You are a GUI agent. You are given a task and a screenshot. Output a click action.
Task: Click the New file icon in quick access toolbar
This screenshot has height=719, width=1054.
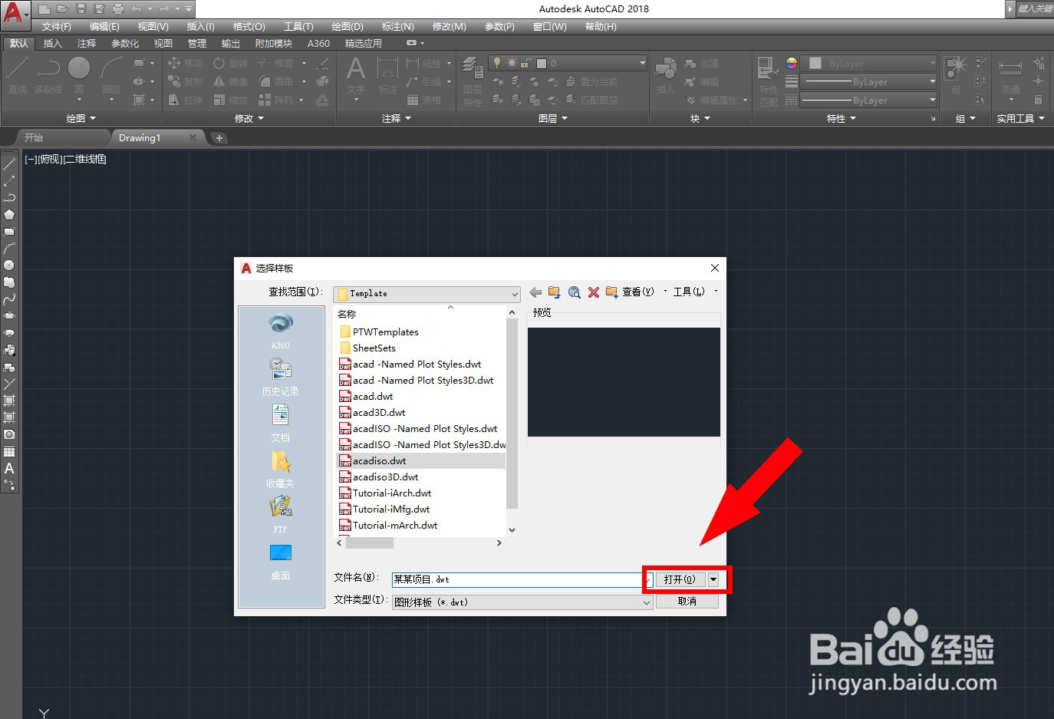pyautogui.click(x=44, y=9)
